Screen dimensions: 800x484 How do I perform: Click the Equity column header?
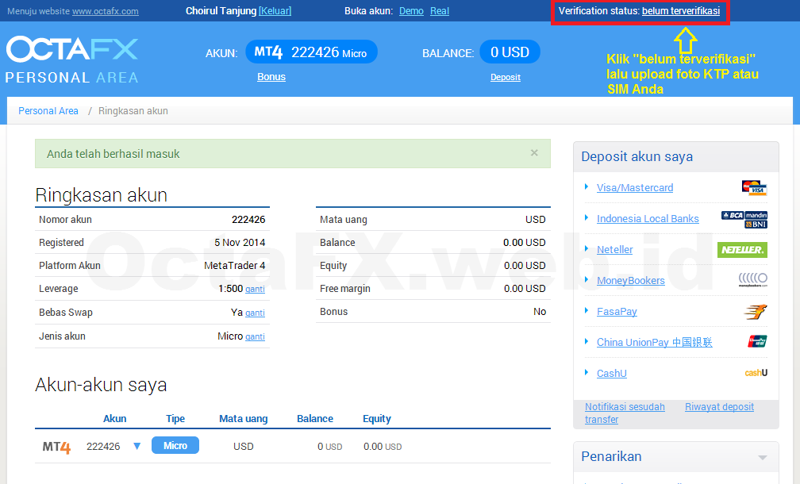click(x=376, y=419)
